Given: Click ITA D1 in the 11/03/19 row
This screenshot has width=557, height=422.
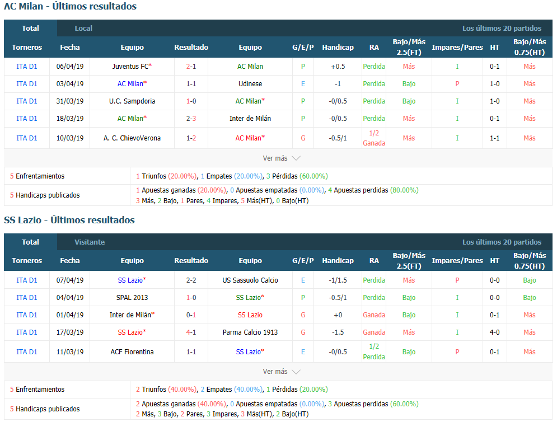Looking at the screenshot, I should pos(27,352).
